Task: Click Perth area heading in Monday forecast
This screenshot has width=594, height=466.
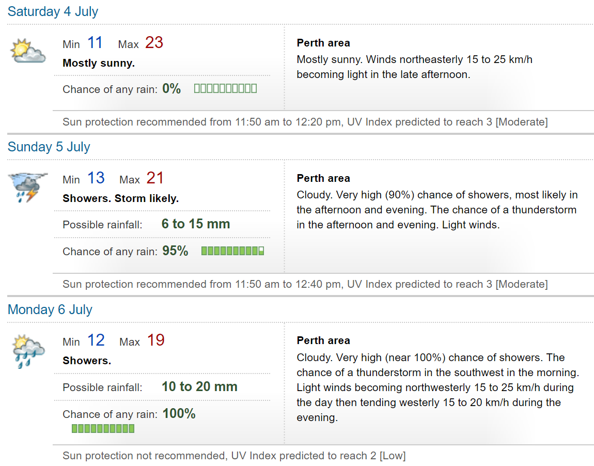Action: 323,340
